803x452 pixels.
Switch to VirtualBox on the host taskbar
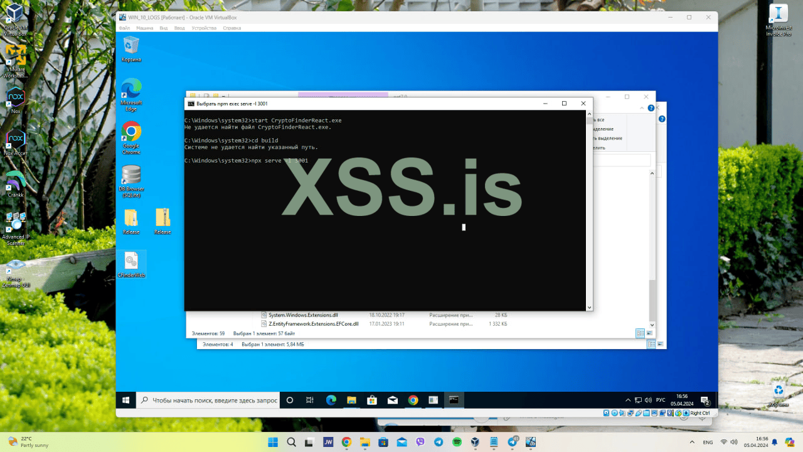[x=476, y=442]
